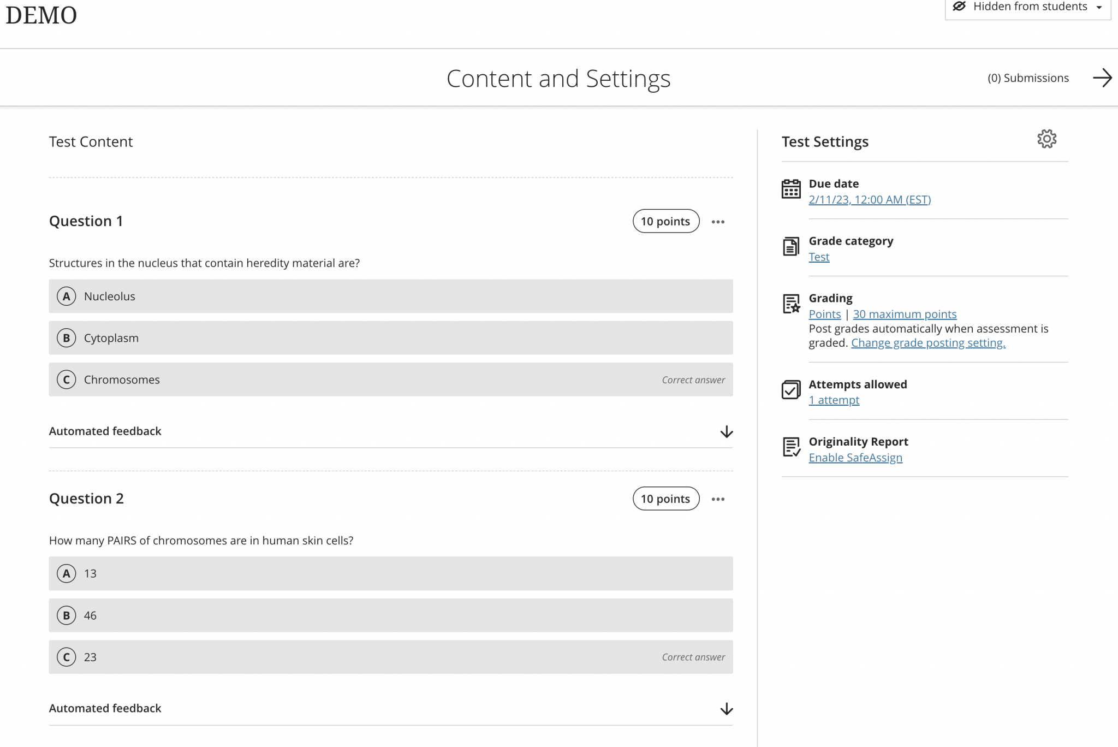This screenshot has height=747, width=1118.
Task: Open the 1 attempt link
Action: [x=834, y=400]
